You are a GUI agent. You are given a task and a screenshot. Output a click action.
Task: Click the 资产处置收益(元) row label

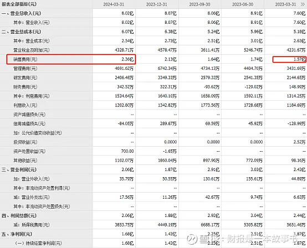pyautogui.click(x=29, y=151)
